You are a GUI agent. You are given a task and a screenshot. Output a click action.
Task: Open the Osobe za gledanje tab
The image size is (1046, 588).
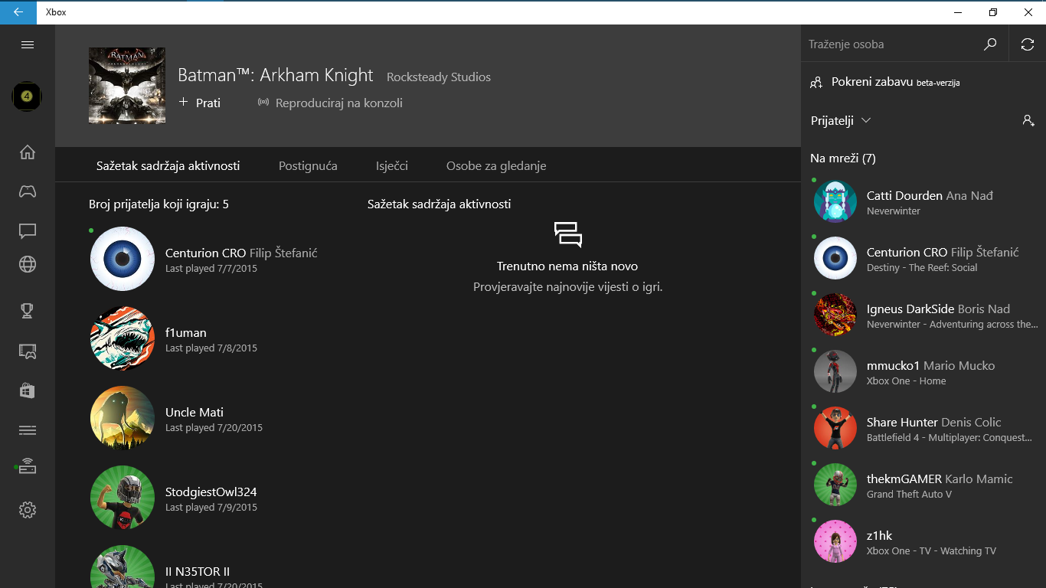[496, 165]
